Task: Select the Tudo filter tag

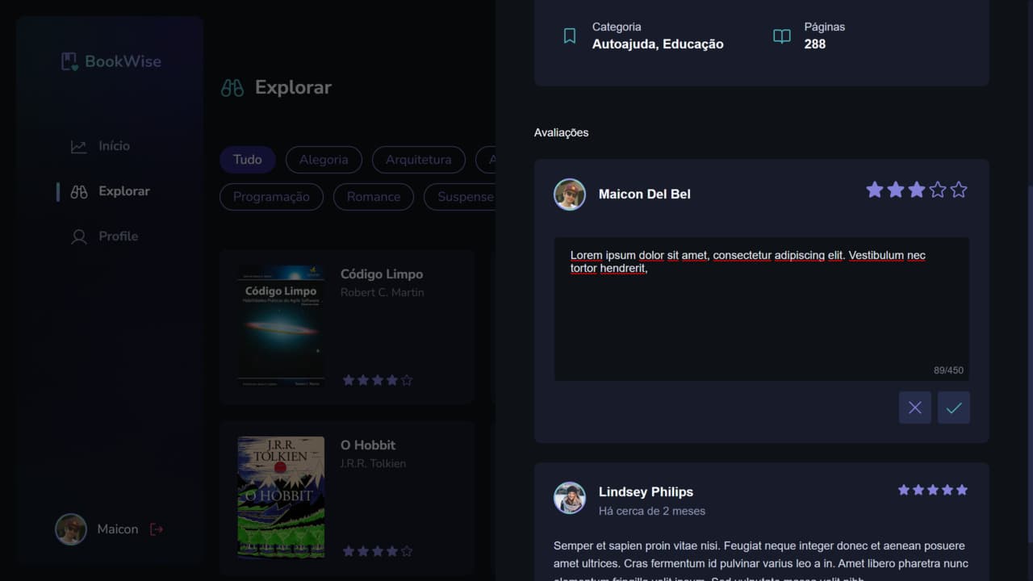Action: pyautogui.click(x=247, y=159)
